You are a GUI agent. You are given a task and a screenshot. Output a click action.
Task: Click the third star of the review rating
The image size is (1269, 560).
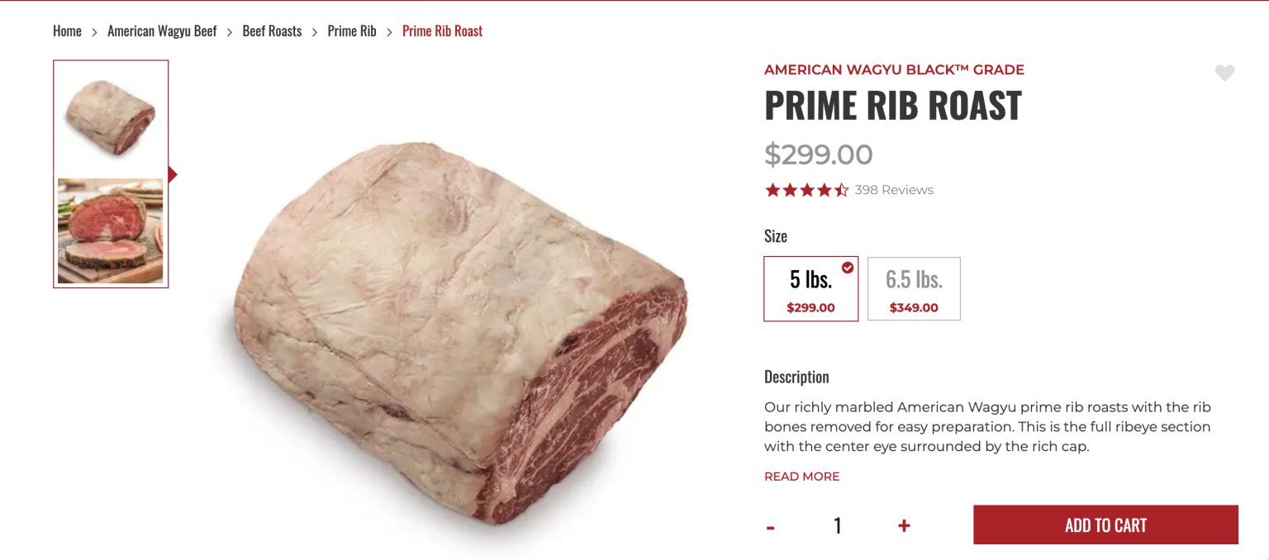tap(806, 189)
